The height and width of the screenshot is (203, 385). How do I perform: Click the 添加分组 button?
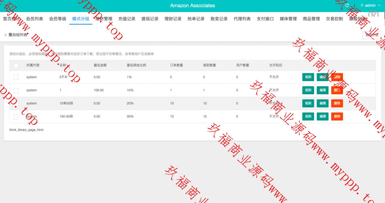click(x=372, y=35)
